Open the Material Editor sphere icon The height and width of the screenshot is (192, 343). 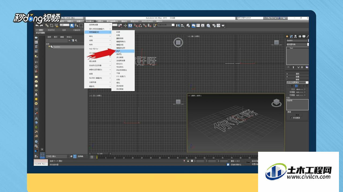(208, 25)
